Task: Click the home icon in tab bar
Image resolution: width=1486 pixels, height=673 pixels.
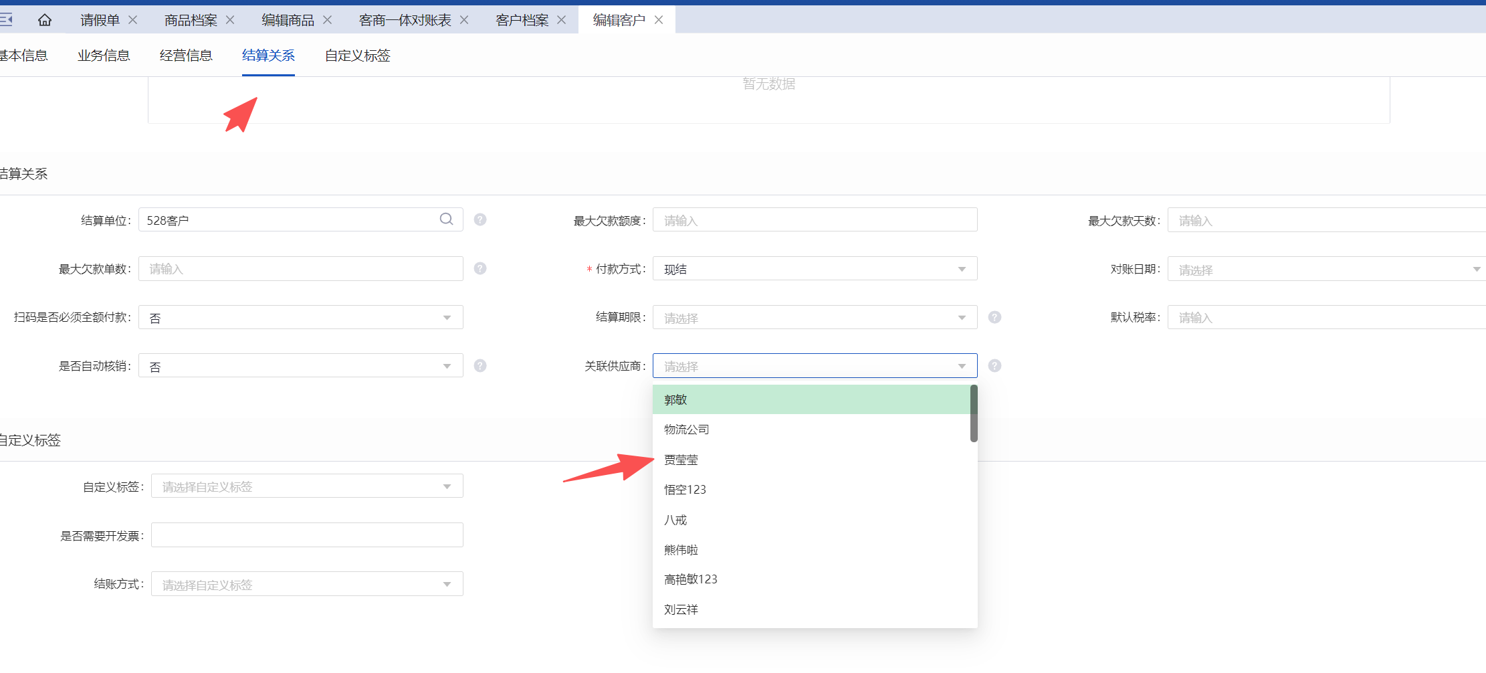Action: click(45, 20)
